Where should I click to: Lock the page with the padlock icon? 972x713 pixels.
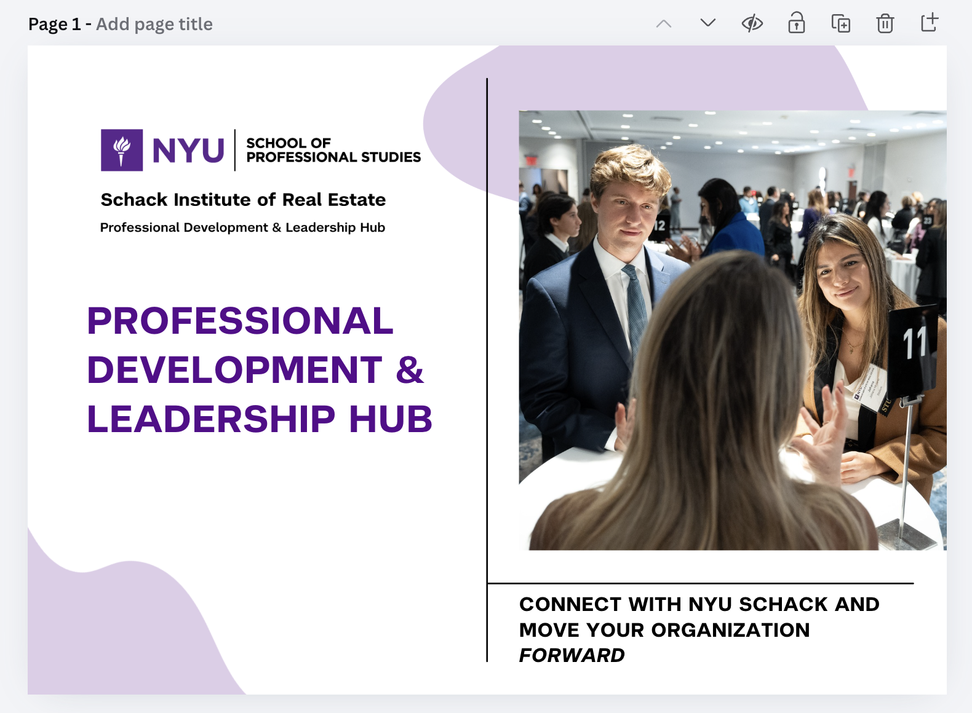pos(797,23)
